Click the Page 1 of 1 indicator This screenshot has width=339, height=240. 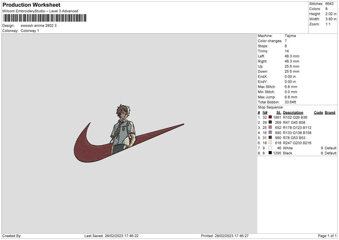[327, 236]
